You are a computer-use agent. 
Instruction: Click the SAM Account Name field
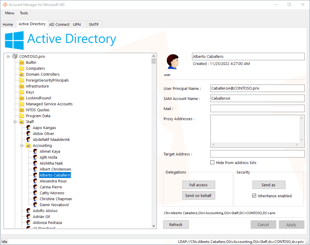click(257, 98)
